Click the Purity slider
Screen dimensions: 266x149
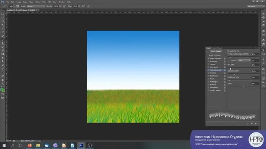(x=244, y=87)
